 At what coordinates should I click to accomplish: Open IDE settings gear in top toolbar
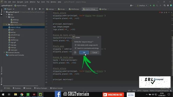168,5
